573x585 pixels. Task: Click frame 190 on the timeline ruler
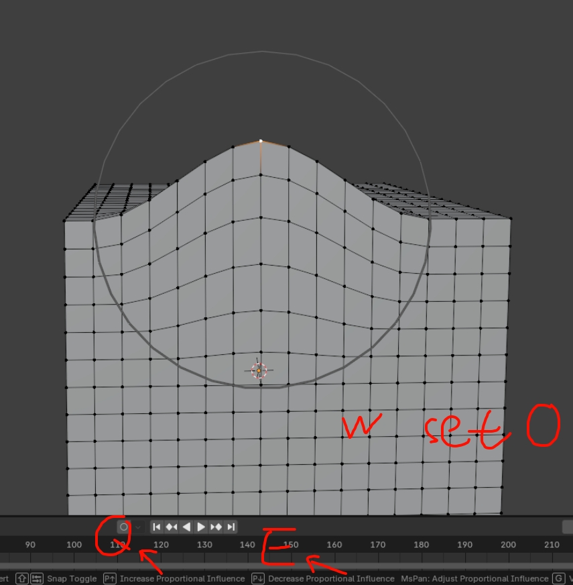click(464, 545)
